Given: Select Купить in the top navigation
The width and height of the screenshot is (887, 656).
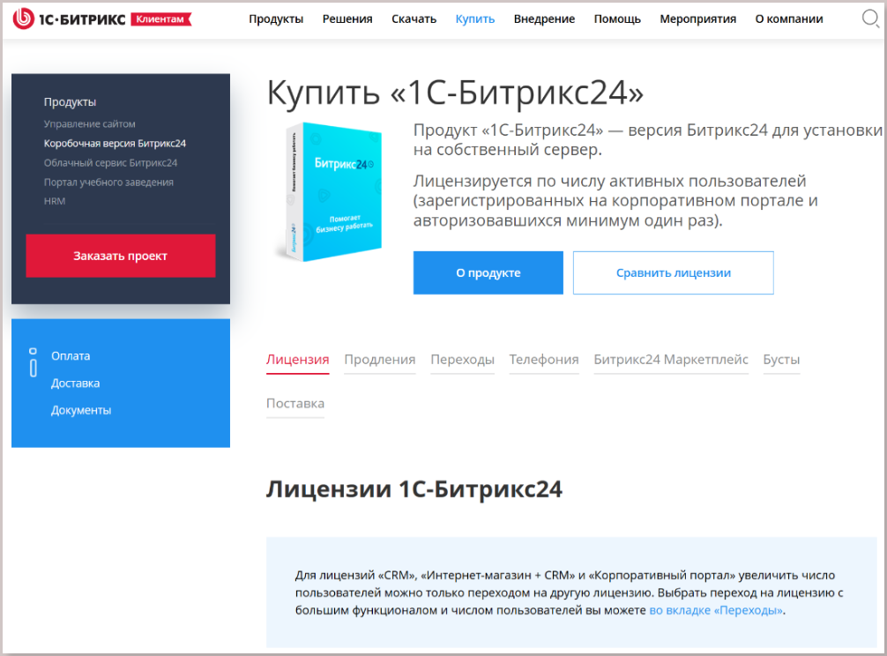Looking at the screenshot, I should tap(475, 19).
